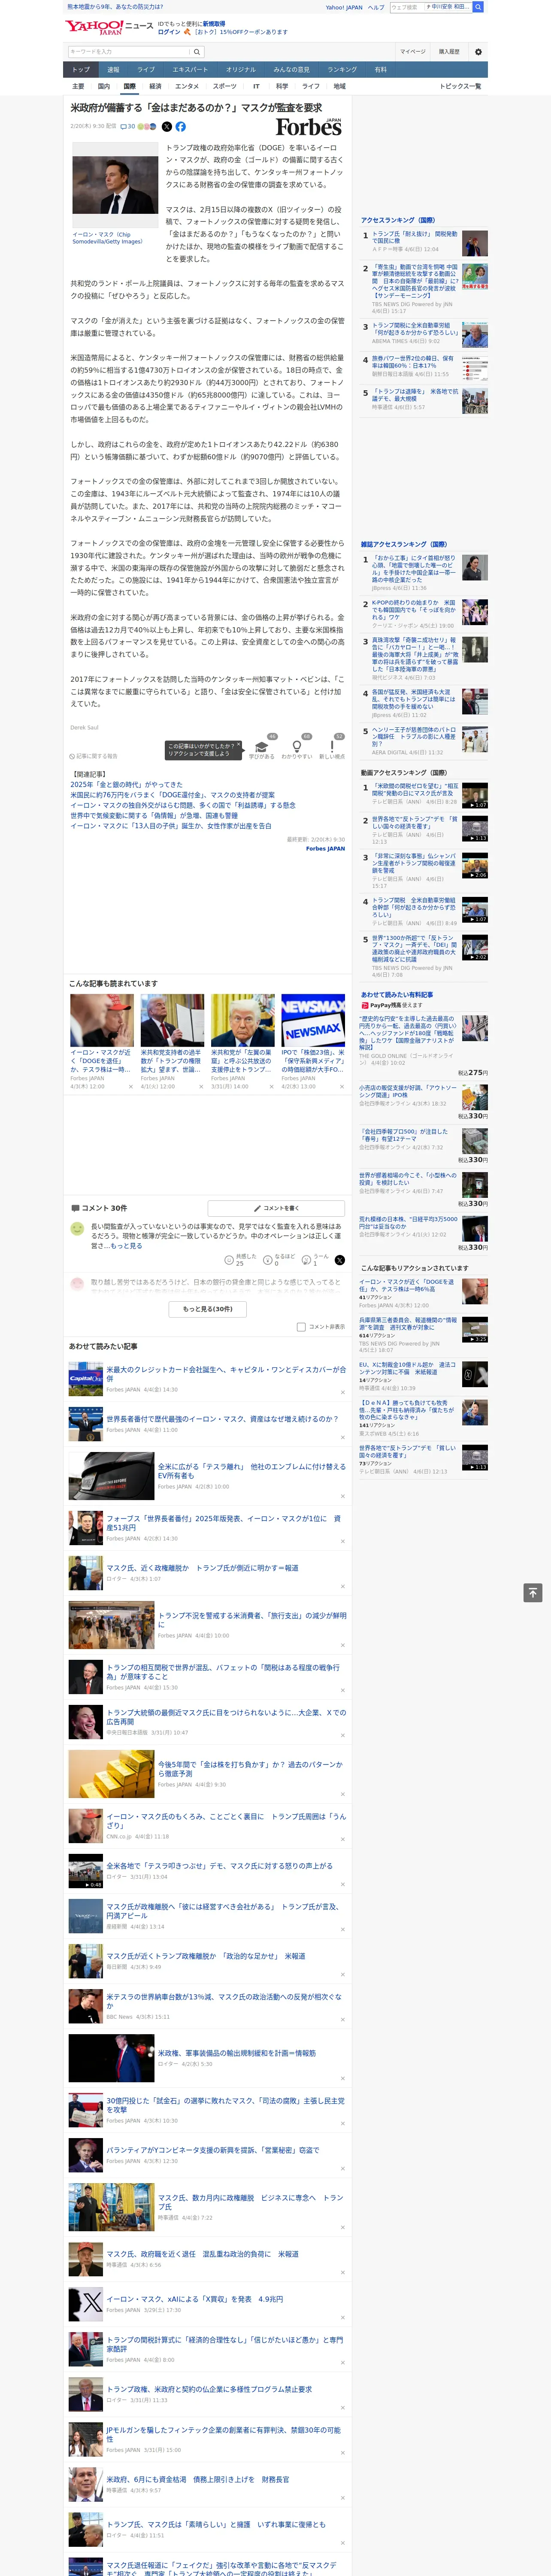Open the ライブ tab in the dark navigation bar
The height and width of the screenshot is (2576, 551).
pyautogui.click(x=146, y=70)
